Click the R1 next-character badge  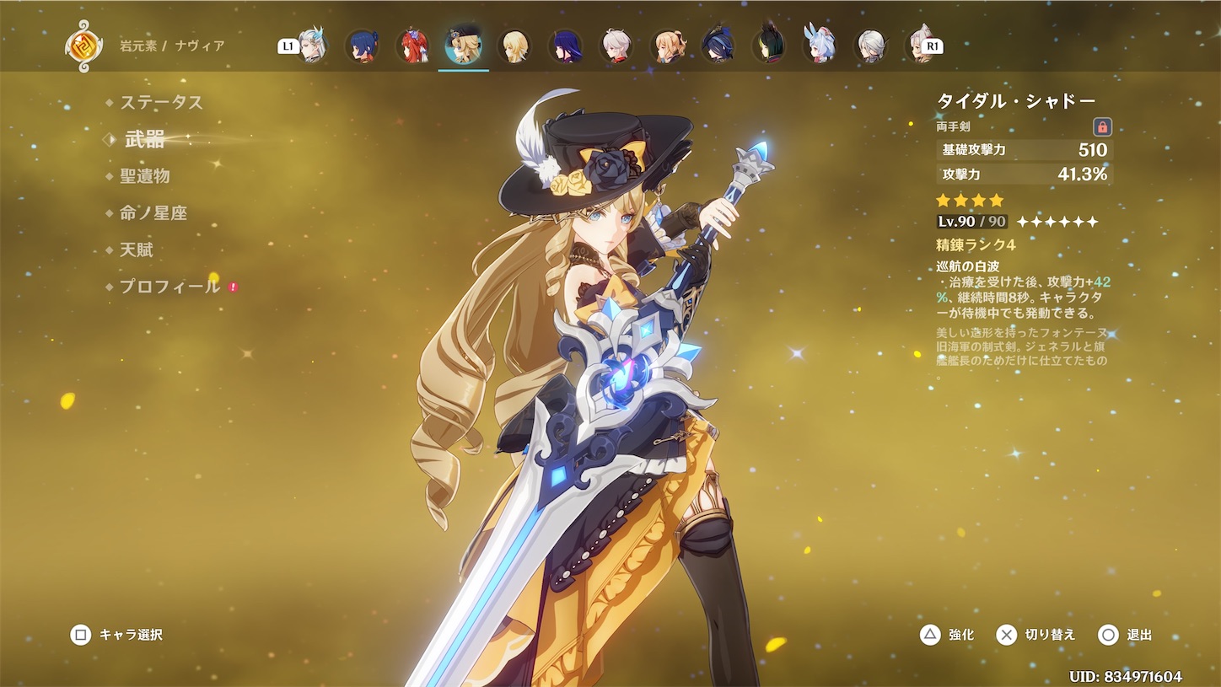click(933, 46)
